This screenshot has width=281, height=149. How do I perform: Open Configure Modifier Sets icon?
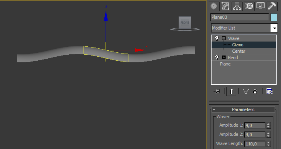269,91
